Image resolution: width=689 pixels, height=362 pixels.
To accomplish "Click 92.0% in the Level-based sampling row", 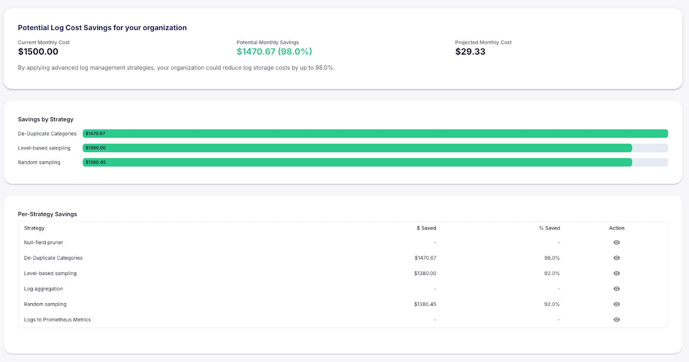I will tap(552, 273).
